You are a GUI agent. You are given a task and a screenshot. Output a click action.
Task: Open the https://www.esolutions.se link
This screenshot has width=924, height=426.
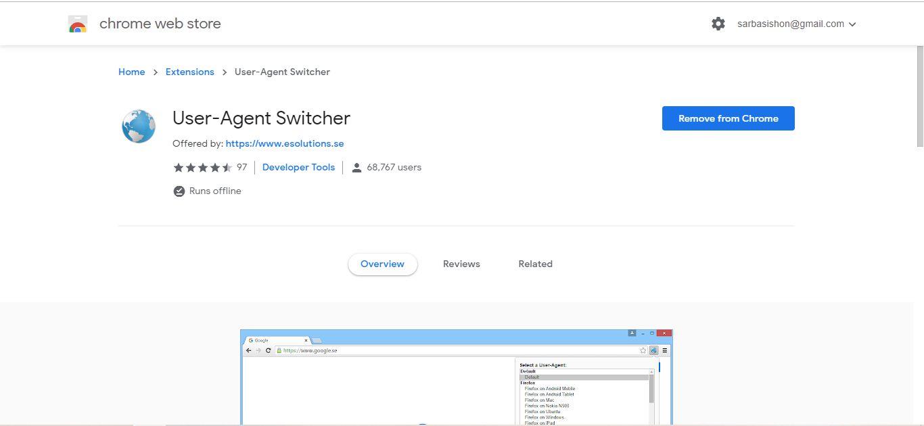coord(285,143)
